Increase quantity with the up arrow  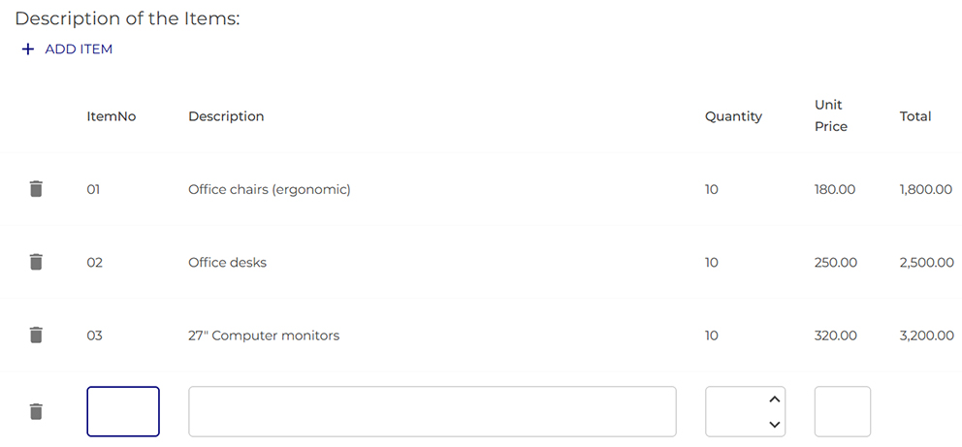coord(774,399)
